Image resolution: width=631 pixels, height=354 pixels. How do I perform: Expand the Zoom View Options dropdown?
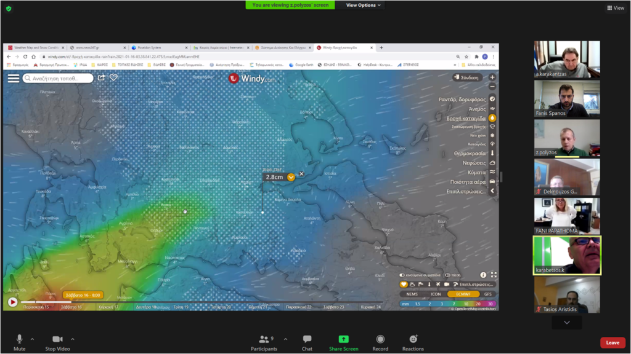coord(363,5)
